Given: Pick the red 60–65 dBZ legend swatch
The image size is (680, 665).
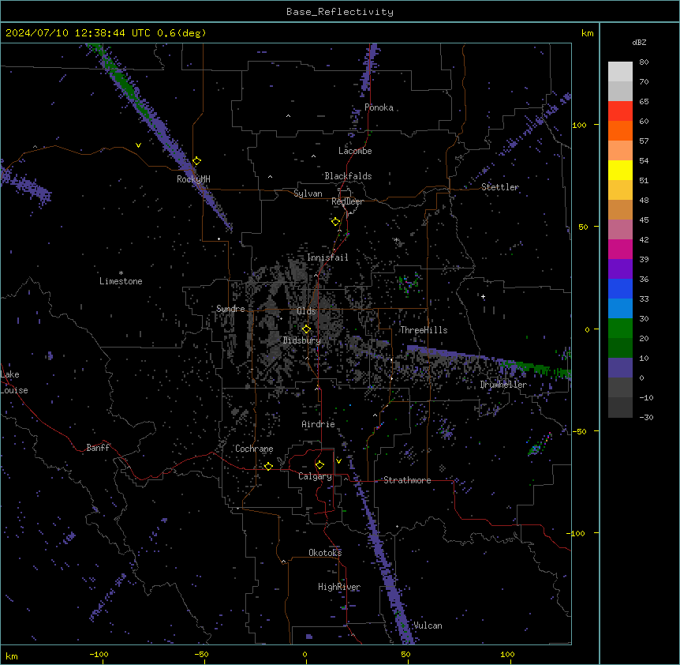Looking at the screenshot, I should click(620, 111).
